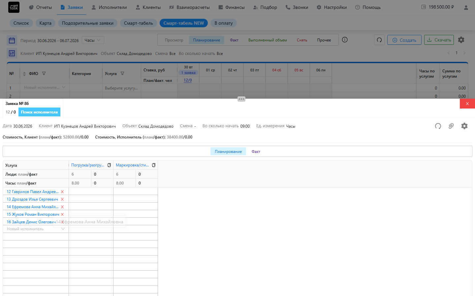Remove worker Гаврилов Павел with red X

tap(62, 192)
